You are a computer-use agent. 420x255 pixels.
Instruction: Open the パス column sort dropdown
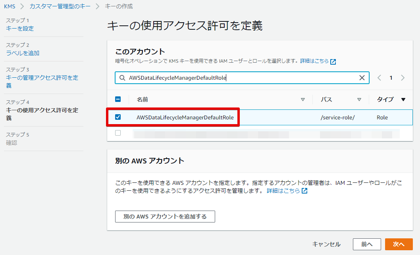point(359,100)
